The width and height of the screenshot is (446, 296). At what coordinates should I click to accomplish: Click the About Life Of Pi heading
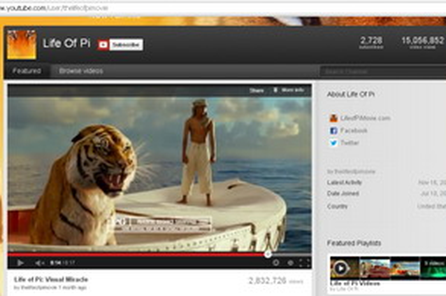pos(350,94)
